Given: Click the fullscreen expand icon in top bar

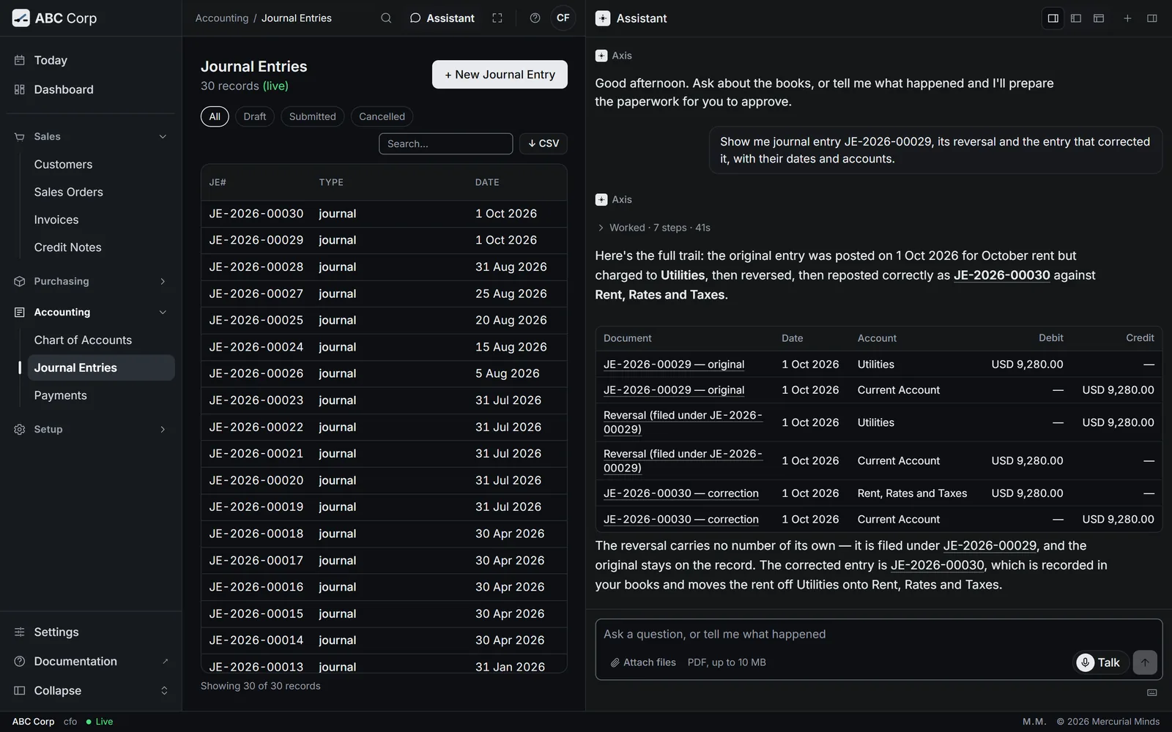Looking at the screenshot, I should [497, 18].
